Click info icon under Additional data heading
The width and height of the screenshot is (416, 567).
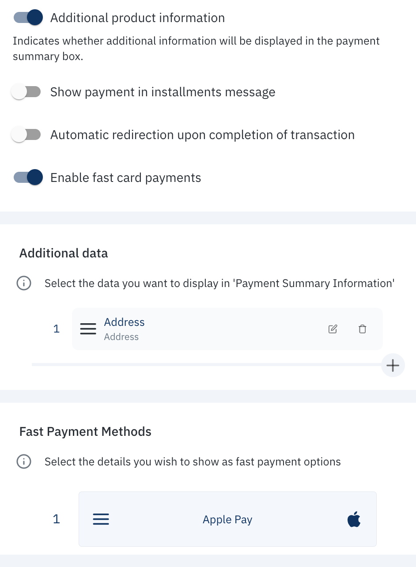pyautogui.click(x=23, y=283)
